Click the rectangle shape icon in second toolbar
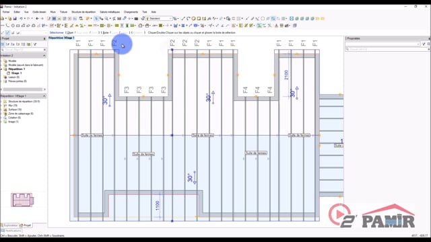Screen dimensions: 431x242 [18, 26]
